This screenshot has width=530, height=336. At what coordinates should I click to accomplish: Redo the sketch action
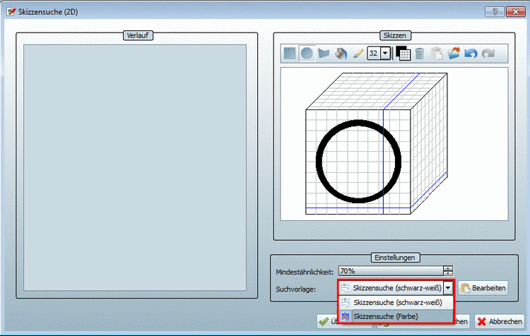coord(488,54)
